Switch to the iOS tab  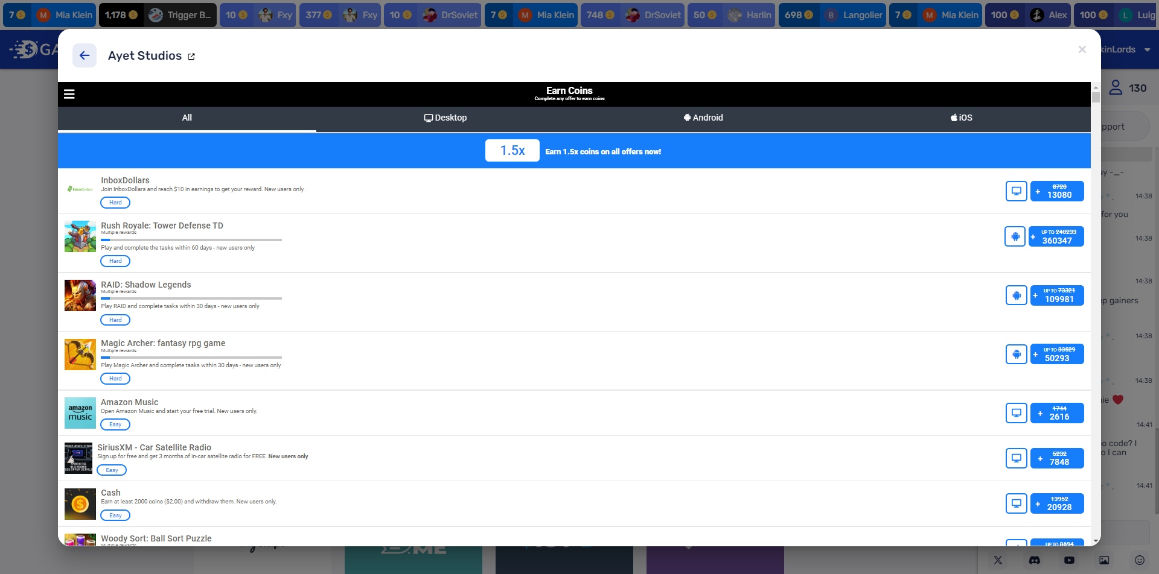pos(962,118)
